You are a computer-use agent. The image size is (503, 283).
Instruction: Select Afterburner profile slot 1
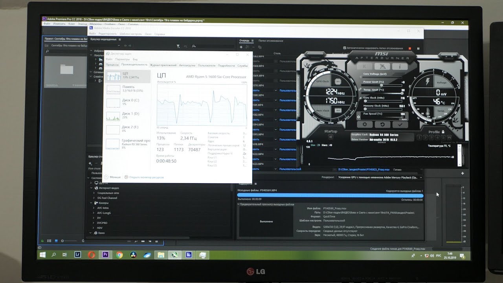click(420, 138)
